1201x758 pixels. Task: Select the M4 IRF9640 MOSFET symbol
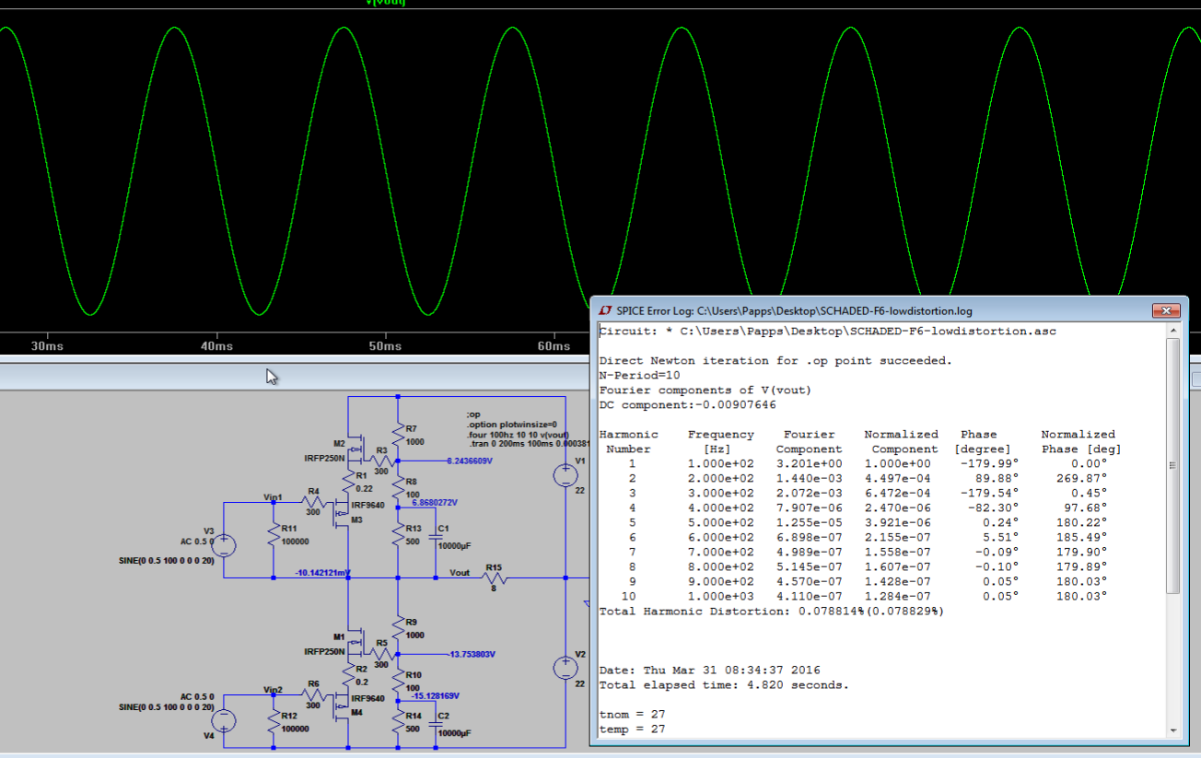coord(343,705)
